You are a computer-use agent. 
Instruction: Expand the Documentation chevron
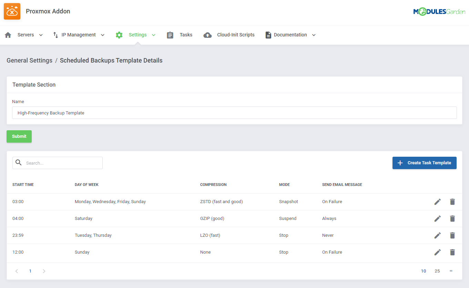pyautogui.click(x=314, y=35)
